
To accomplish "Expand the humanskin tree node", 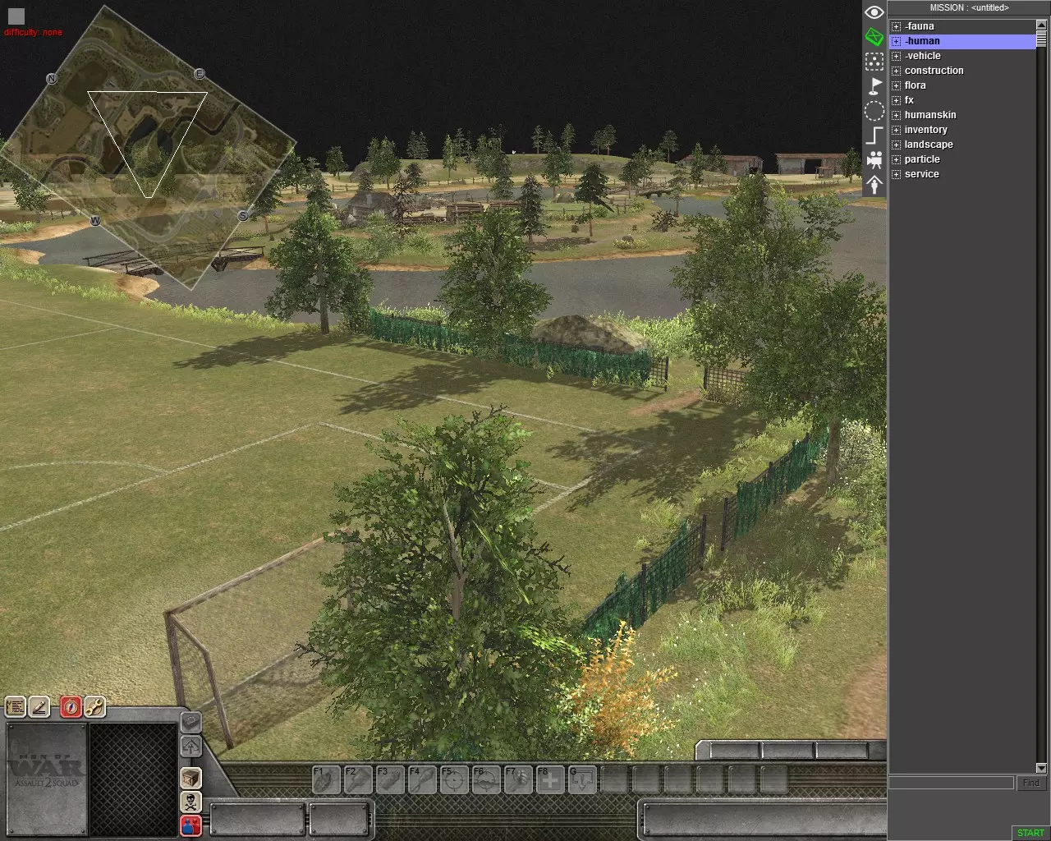I will (896, 115).
